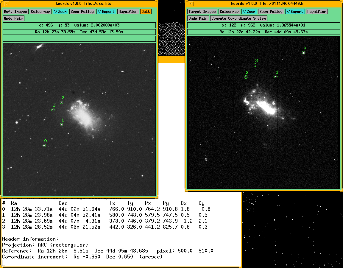Screen dimensions: 343x268
Task: Open window menu of the NGC4449 window
Action: [x=191, y=4]
